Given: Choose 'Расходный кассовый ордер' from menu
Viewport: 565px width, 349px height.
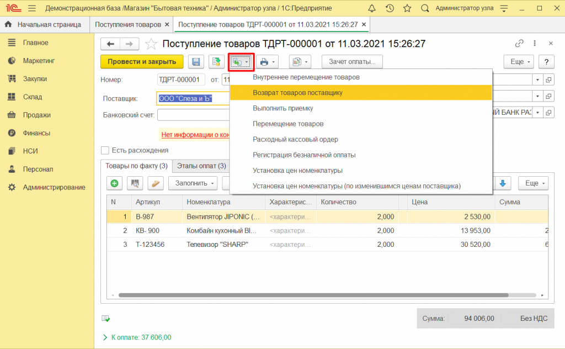Looking at the screenshot, I should 295,139.
